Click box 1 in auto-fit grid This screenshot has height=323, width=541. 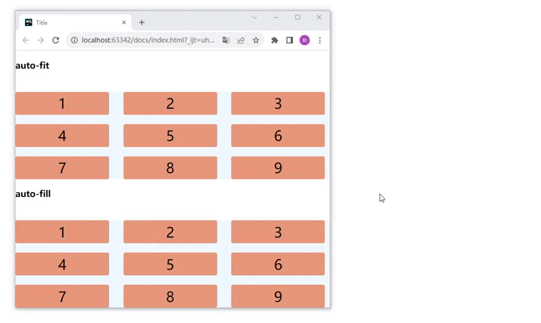pos(62,103)
